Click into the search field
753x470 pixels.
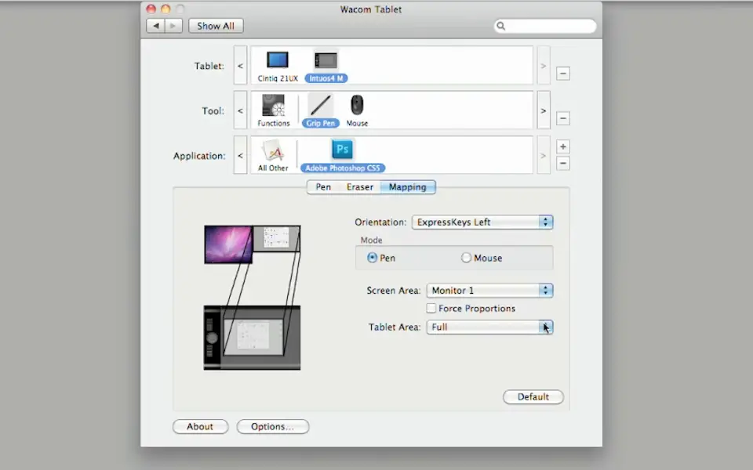[x=545, y=26]
